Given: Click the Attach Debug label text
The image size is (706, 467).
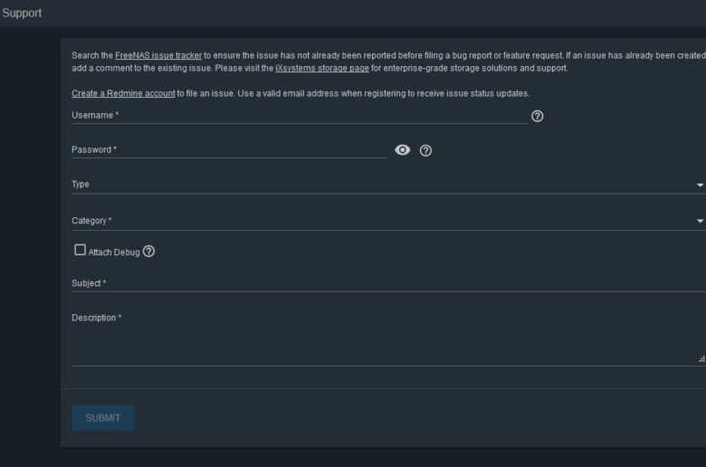Looking at the screenshot, I should point(114,253).
